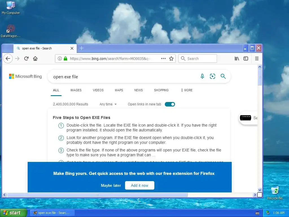Submit search with Bing magnifier icon

coord(223,76)
